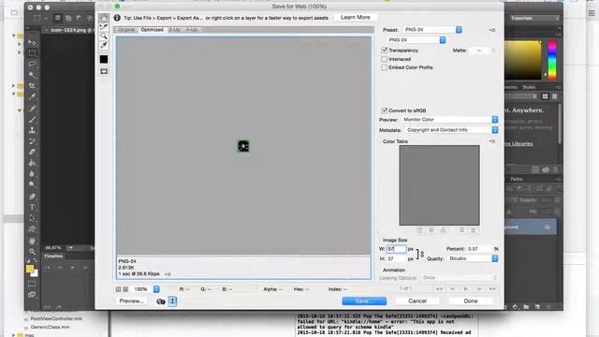
Task: Select the Rectangular Marquee tool
Action: (x=32, y=53)
